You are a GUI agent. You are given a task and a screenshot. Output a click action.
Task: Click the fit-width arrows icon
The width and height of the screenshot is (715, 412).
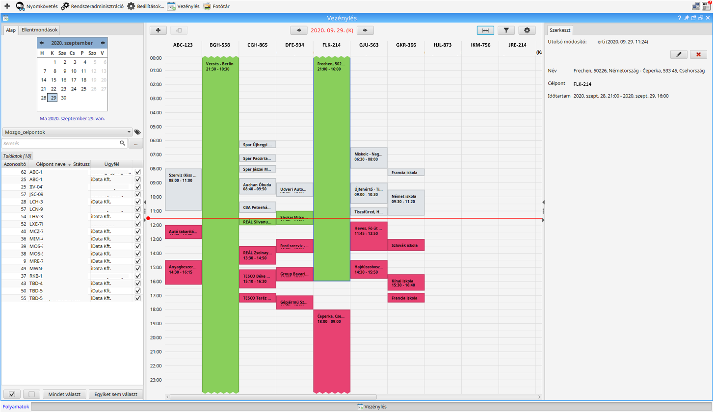click(485, 30)
